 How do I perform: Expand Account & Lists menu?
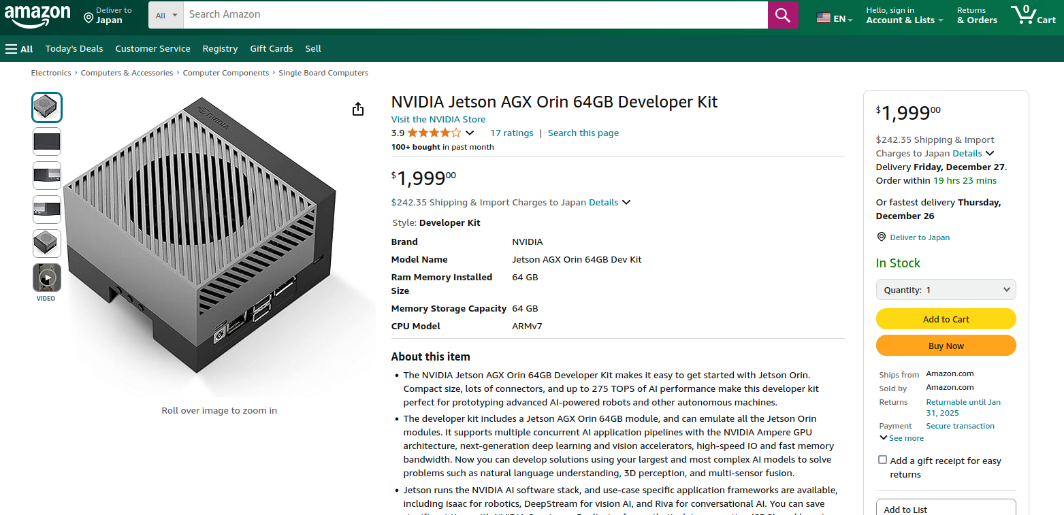(905, 16)
